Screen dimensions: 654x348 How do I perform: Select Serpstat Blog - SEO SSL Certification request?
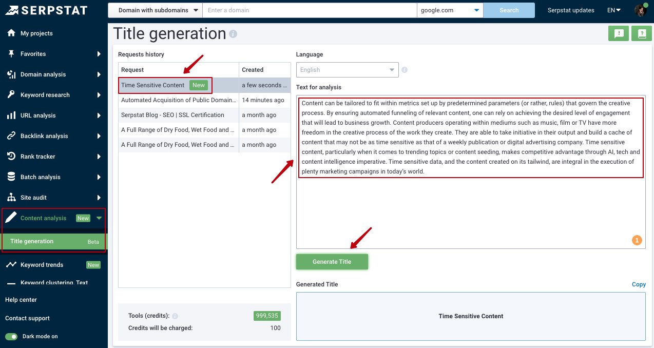tap(204, 115)
